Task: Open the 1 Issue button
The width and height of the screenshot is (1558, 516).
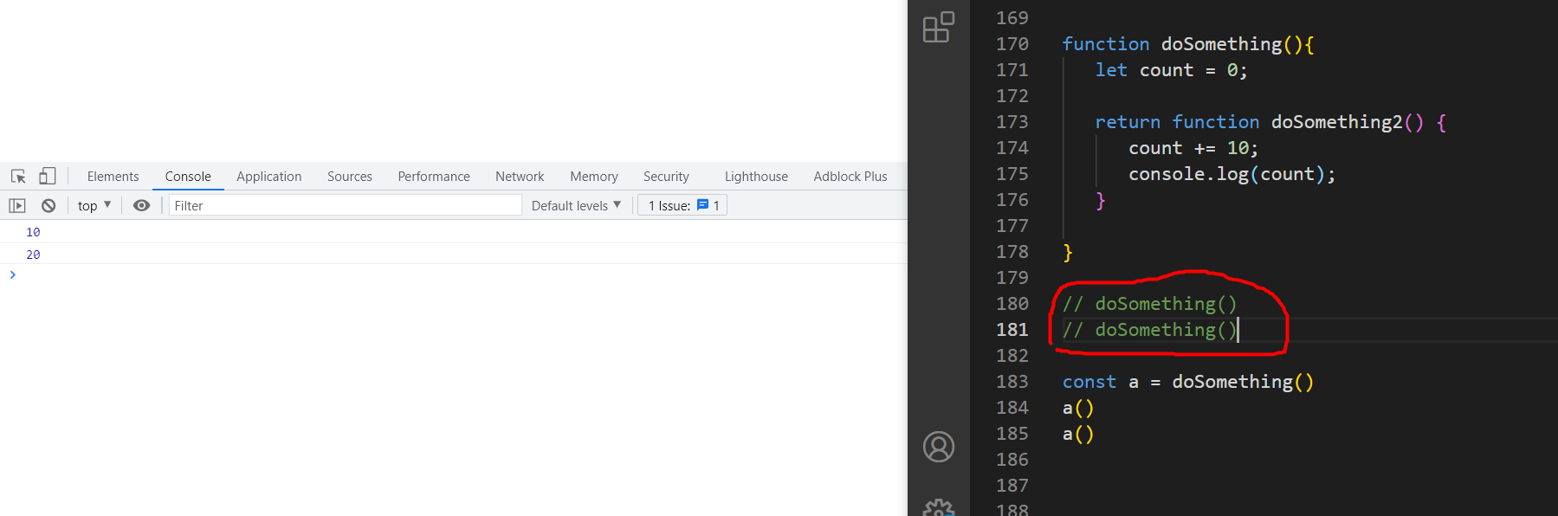Action: pyautogui.click(x=682, y=205)
